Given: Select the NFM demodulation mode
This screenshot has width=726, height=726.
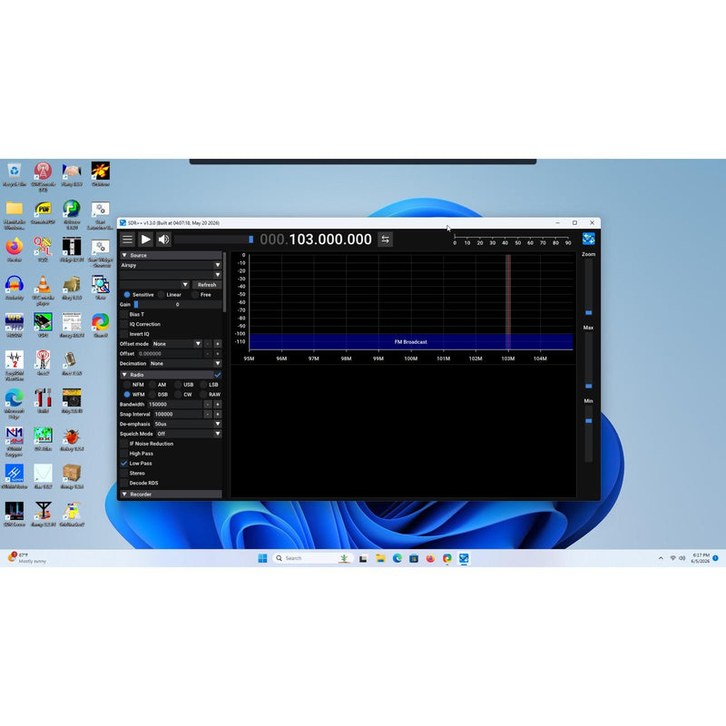Looking at the screenshot, I should (x=127, y=385).
